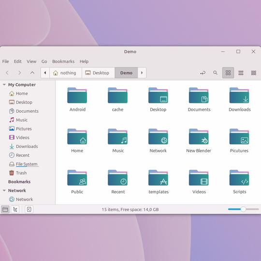Open the Network location in the sidebar
The image size is (261, 261).
click(21, 199)
